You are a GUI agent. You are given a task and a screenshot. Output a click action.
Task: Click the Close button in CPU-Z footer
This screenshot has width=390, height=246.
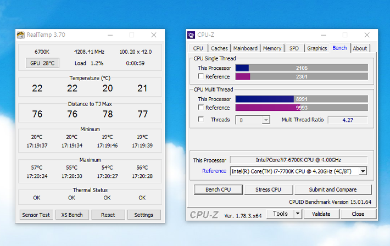point(358,214)
